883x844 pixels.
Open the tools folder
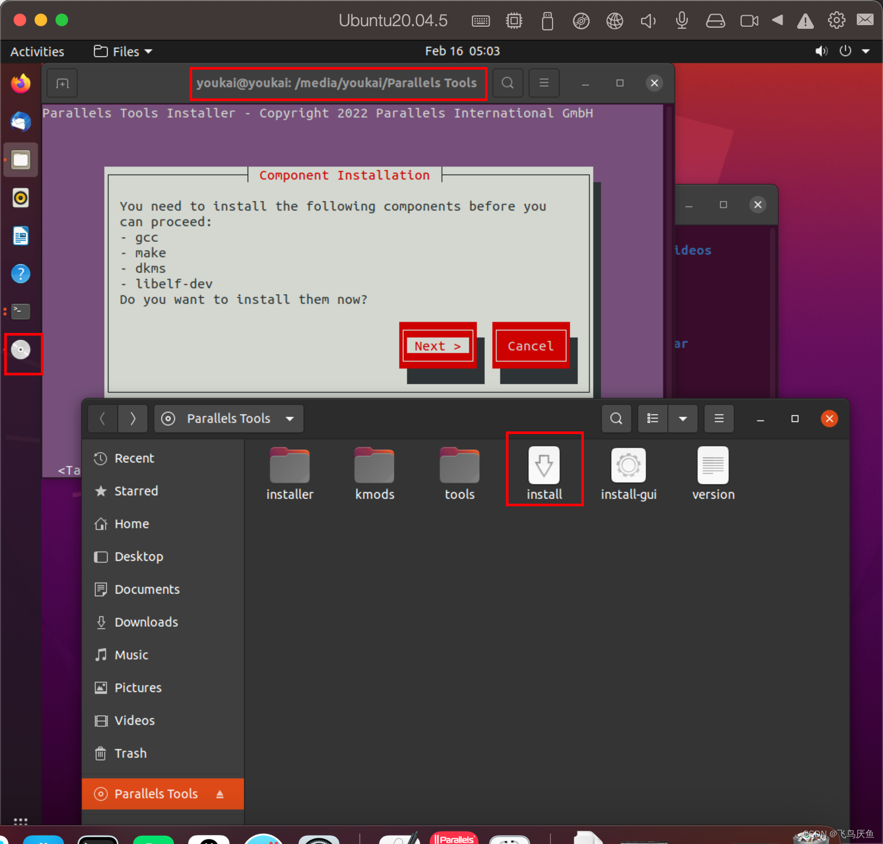point(459,474)
